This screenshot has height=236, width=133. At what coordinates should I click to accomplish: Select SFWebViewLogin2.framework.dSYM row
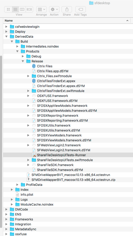pos(68,150)
